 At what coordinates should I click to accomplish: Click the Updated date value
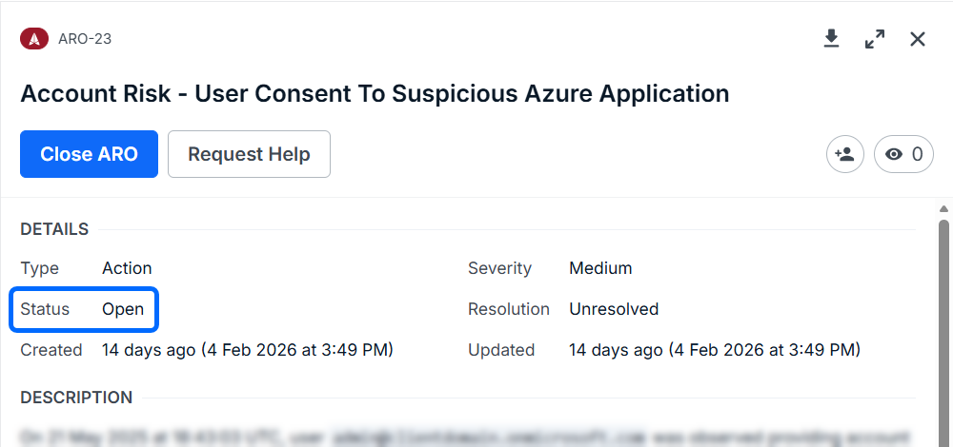[x=714, y=350]
